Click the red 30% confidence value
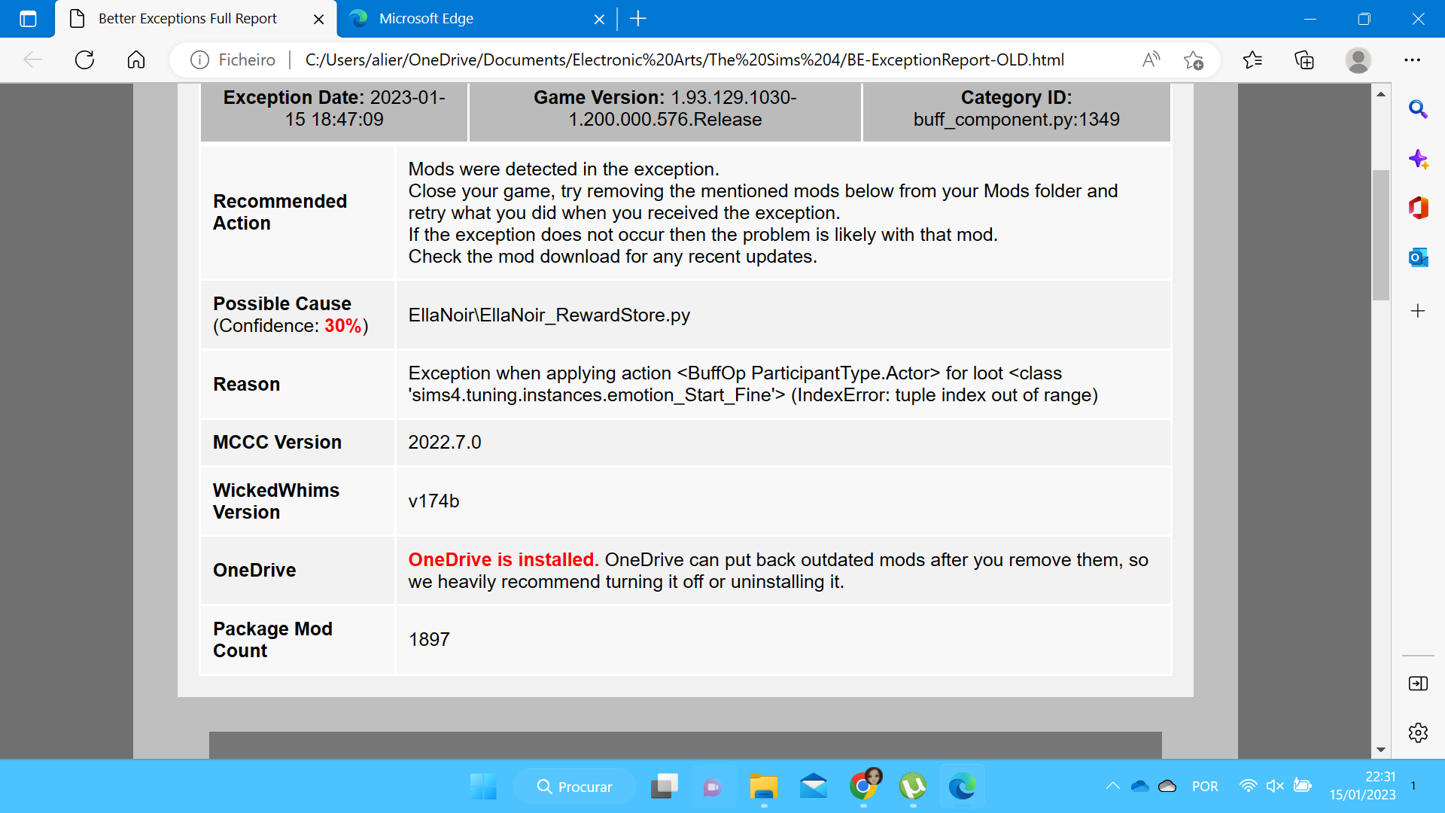Image resolution: width=1445 pixels, height=813 pixels. pyautogui.click(x=343, y=326)
